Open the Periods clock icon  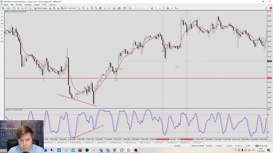(x=119, y=8)
